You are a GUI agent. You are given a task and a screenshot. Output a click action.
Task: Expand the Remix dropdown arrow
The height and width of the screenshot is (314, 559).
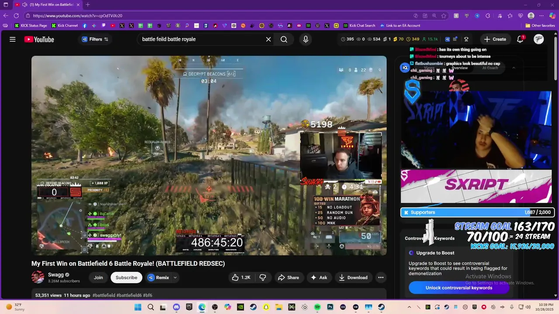pyautogui.click(x=175, y=277)
